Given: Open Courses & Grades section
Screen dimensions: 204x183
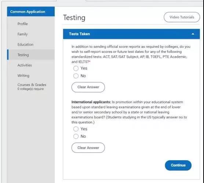Looking at the screenshot, I should (x=32, y=85).
